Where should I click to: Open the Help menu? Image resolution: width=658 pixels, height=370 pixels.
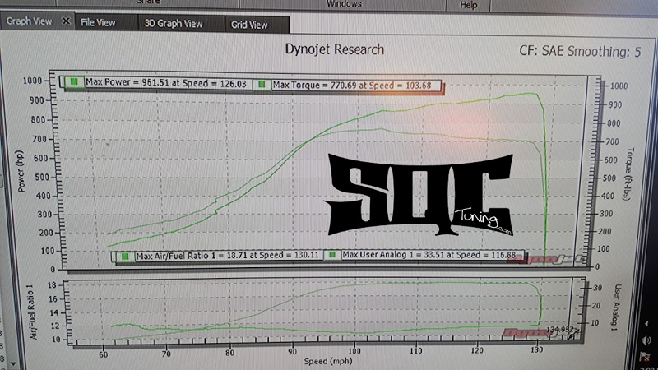pos(468,5)
